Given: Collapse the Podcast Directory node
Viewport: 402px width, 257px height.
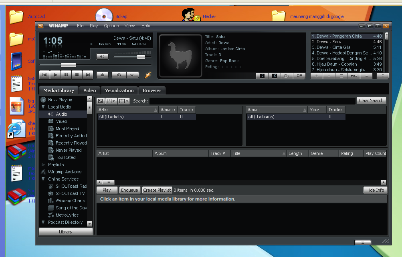Looking at the screenshot, I should click(x=43, y=222).
